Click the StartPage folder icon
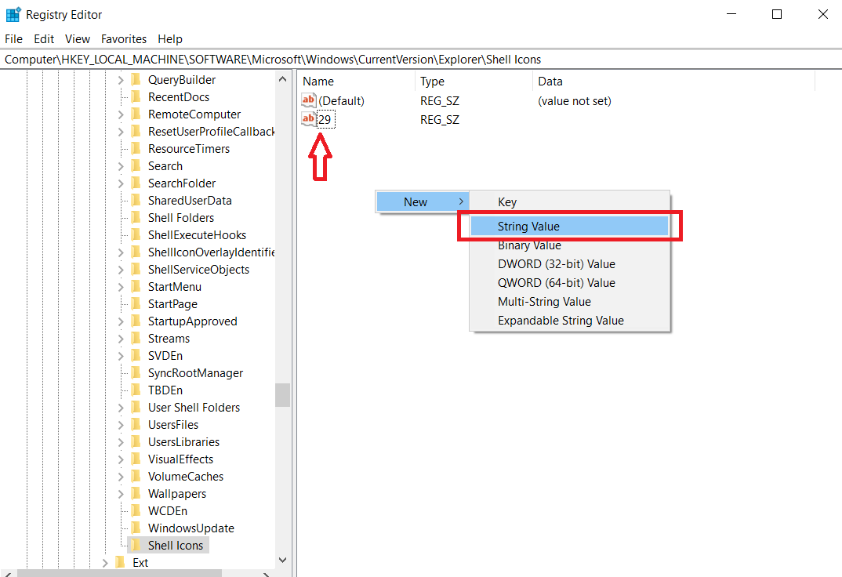The image size is (842, 577). [x=136, y=304]
